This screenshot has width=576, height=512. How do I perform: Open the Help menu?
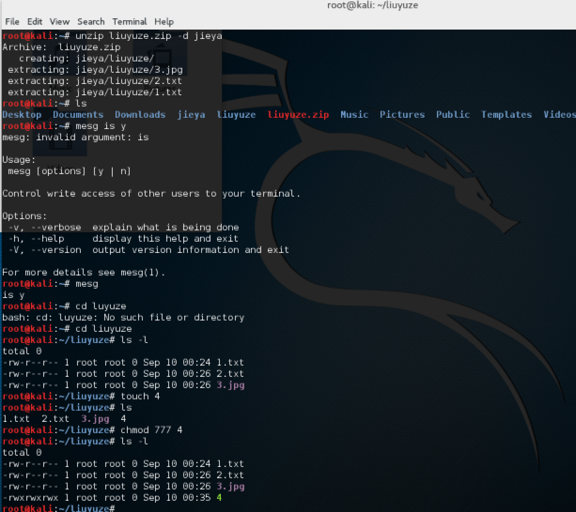[x=164, y=22]
